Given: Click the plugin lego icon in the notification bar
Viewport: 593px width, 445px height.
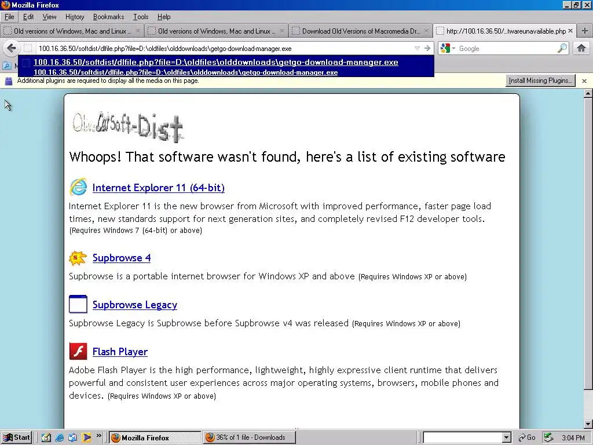Looking at the screenshot, I should [8, 81].
